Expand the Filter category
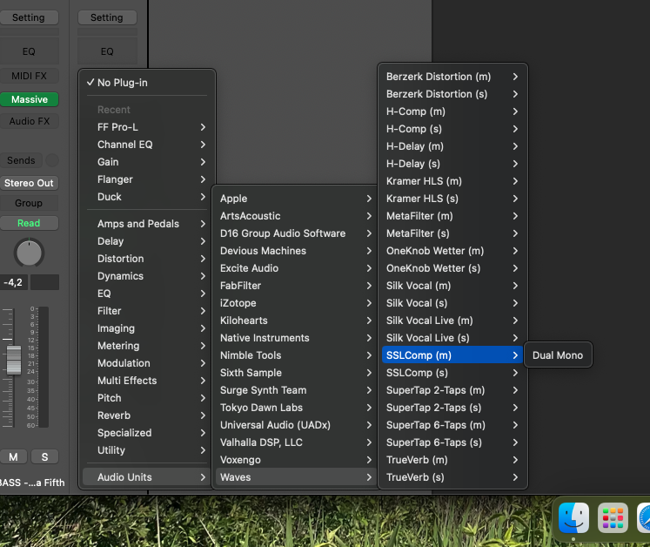The width and height of the screenshot is (650, 547). coord(147,311)
